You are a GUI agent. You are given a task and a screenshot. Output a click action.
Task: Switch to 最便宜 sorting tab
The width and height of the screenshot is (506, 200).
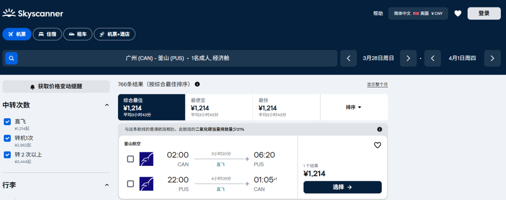click(x=219, y=107)
